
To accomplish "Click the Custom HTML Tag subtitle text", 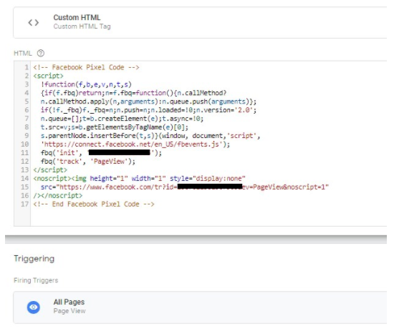I will click(x=82, y=26).
